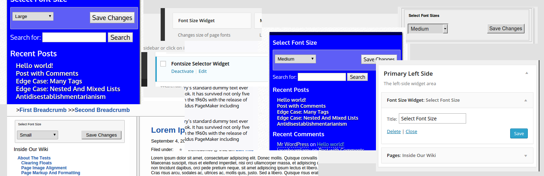
Task: Expand the Pages: Inside Our Wiki widget
Action: [525, 156]
